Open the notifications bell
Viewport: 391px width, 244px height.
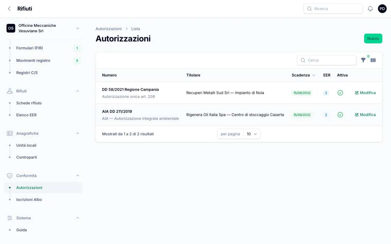click(370, 9)
